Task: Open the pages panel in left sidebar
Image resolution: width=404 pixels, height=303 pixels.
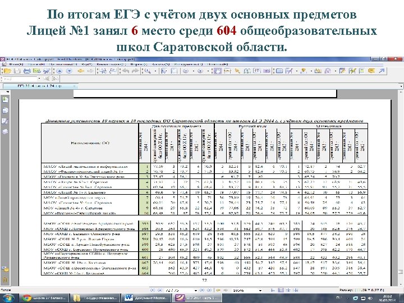Action: tap(5, 111)
